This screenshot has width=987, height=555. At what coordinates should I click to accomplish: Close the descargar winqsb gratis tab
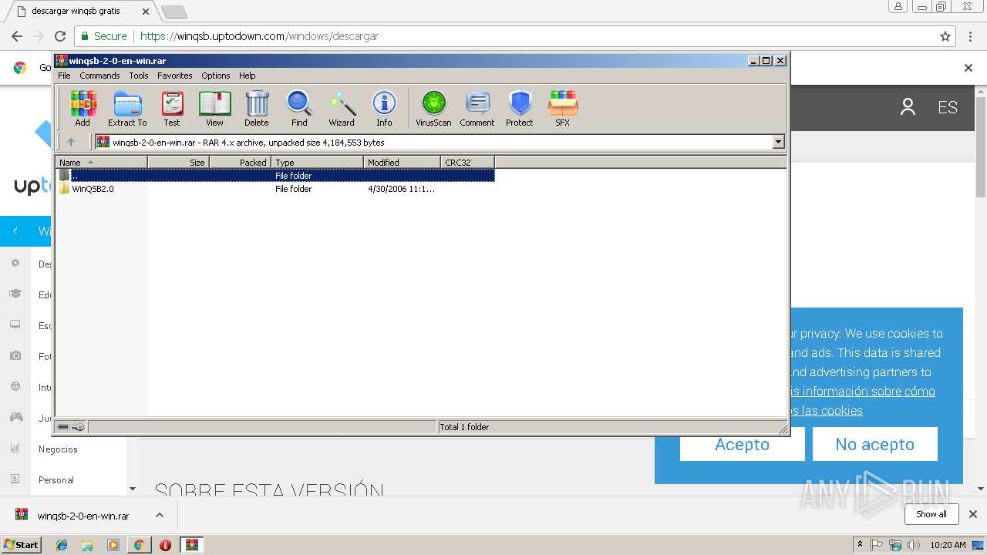click(x=146, y=12)
